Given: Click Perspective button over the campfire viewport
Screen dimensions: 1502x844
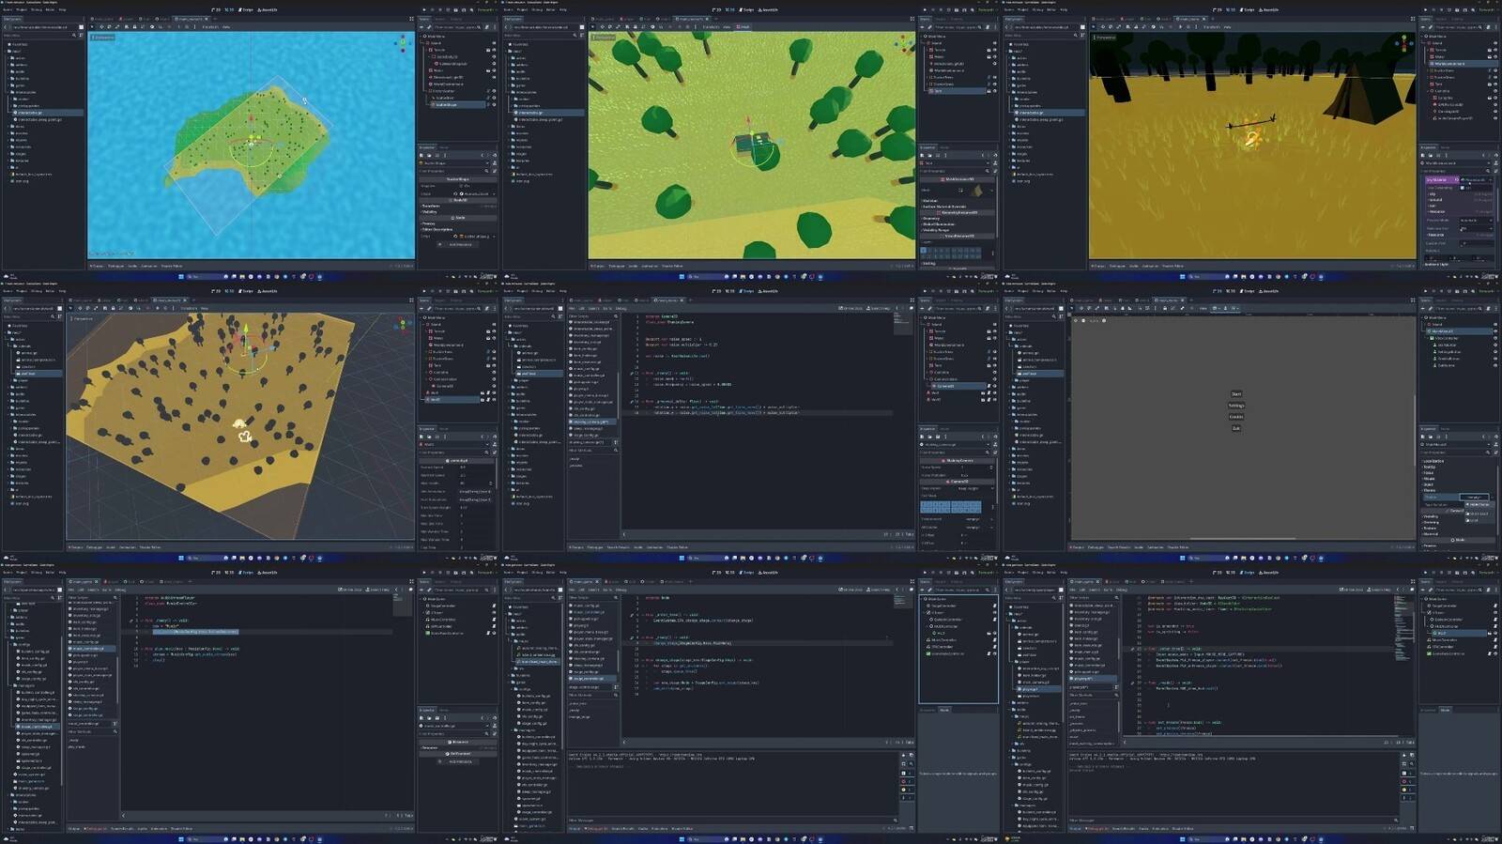Looking at the screenshot, I should [1105, 38].
